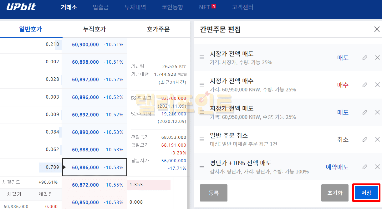Click the UPbit logo

[x=21, y=7]
